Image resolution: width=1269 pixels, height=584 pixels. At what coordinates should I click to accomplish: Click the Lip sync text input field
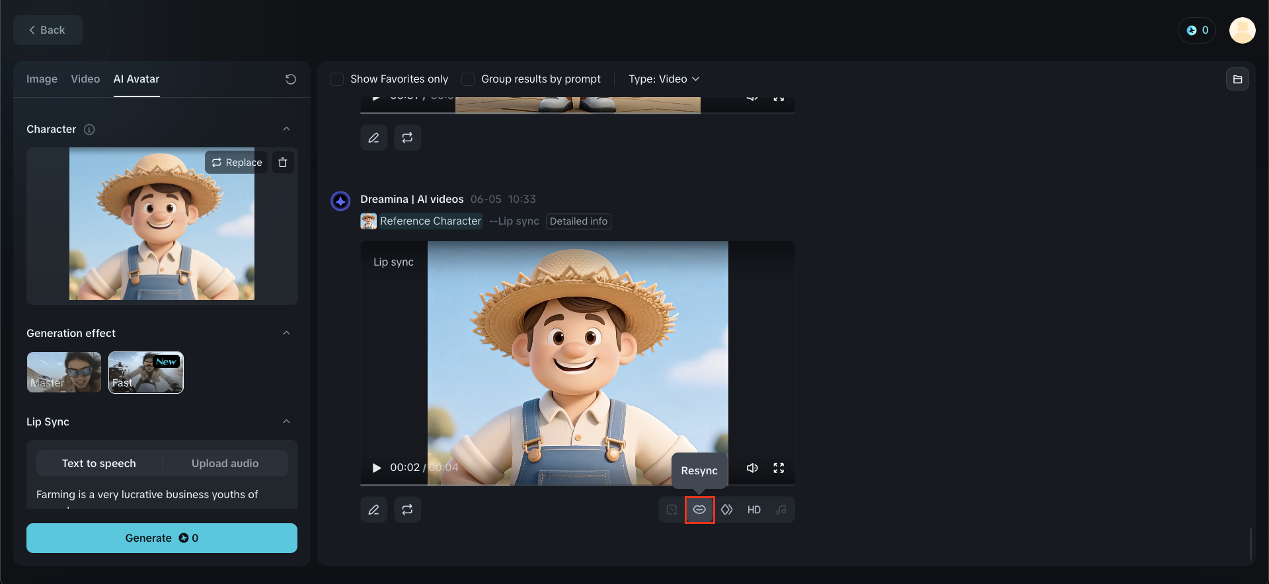(x=162, y=499)
